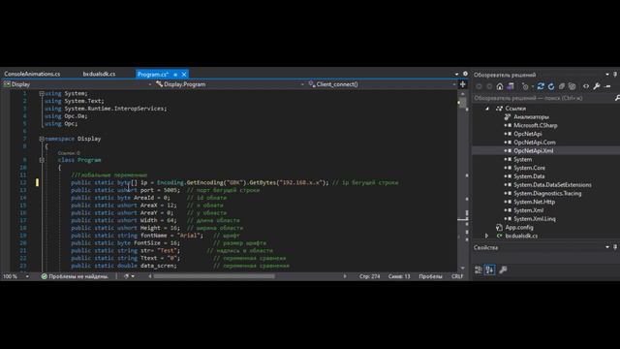
Task: Sort properties by category icon
Action: click(x=479, y=270)
